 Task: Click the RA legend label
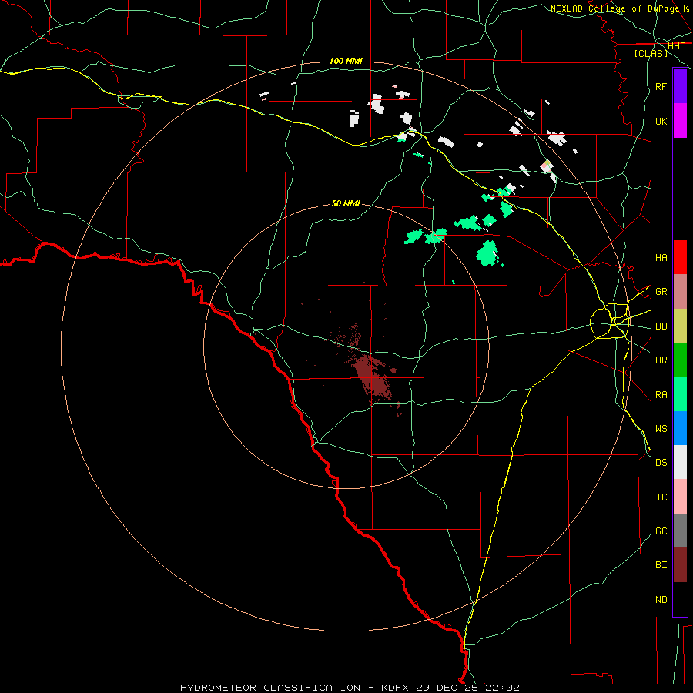pyautogui.click(x=661, y=395)
